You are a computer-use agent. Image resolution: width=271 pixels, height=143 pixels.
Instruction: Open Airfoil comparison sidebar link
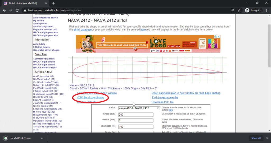[43, 27]
